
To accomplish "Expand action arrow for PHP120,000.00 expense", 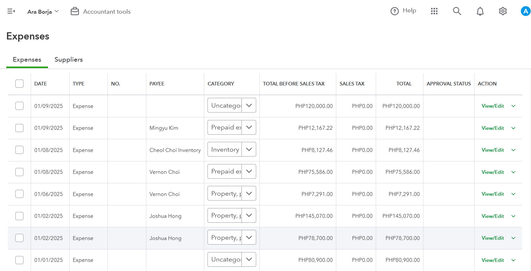I will 513,106.
